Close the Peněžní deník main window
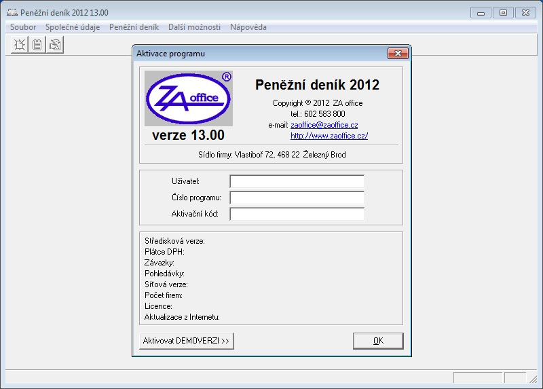 (x=525, y=13)
